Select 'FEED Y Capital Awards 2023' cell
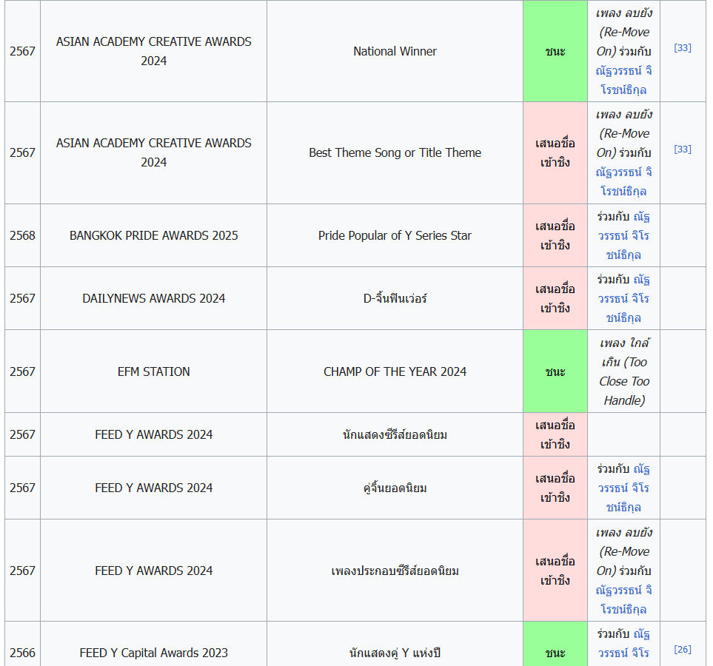The height and width of the screenshot is (666, 713). pyautogui.click(x=154, y=645)
